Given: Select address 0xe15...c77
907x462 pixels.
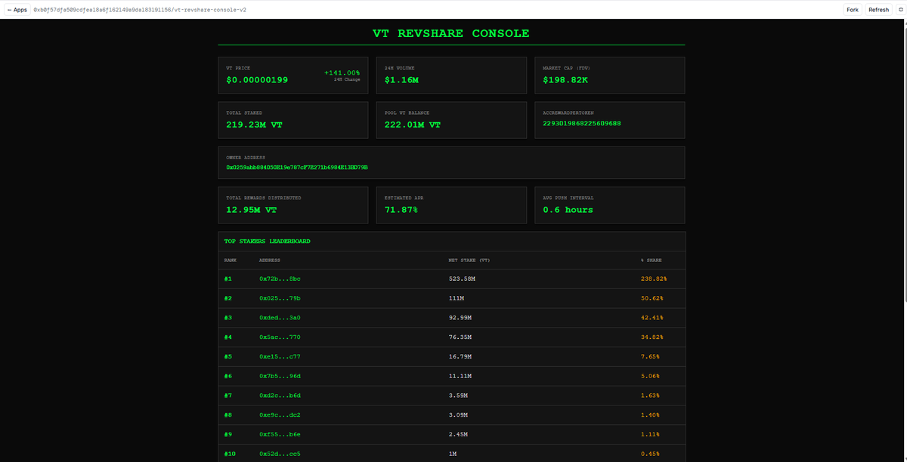Looking at the screenshot, I should 280,356.
